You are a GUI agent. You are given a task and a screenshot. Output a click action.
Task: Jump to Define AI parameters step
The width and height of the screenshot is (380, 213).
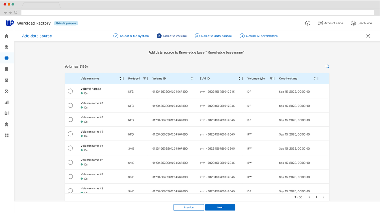coord(259,36)
